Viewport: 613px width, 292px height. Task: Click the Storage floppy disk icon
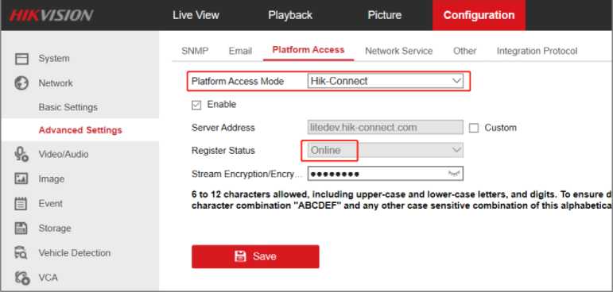tap(21, 229)
